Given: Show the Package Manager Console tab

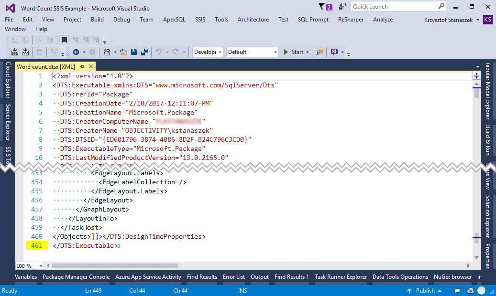Looking at the screenshot, I should [76, 277].
